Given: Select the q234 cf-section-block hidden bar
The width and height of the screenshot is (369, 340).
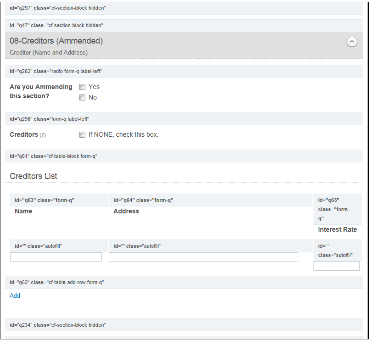Looking at the screenshot, I should (x=184, y=325).
